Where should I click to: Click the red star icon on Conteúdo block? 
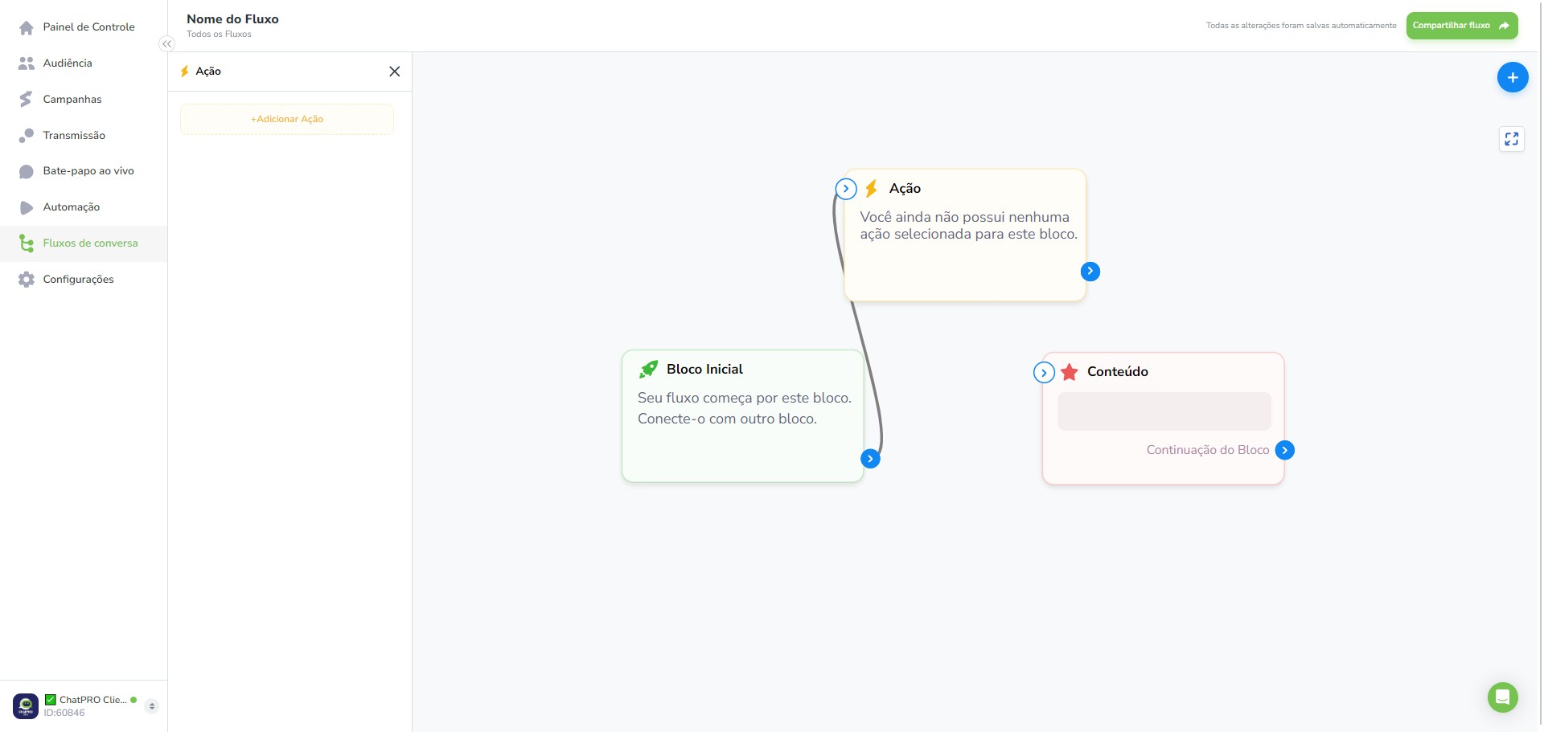click(x=1069, y=372)
